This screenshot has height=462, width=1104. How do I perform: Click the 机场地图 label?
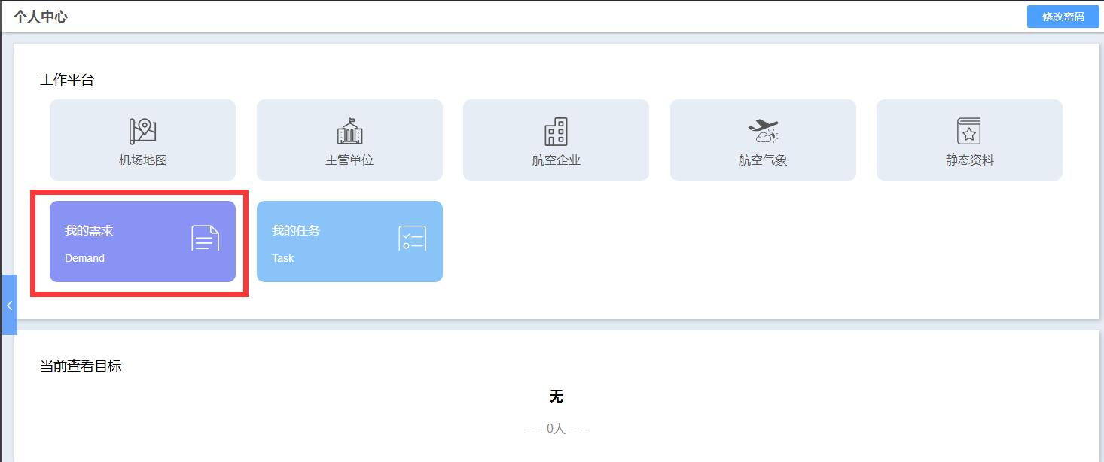(x=143, y=160)
